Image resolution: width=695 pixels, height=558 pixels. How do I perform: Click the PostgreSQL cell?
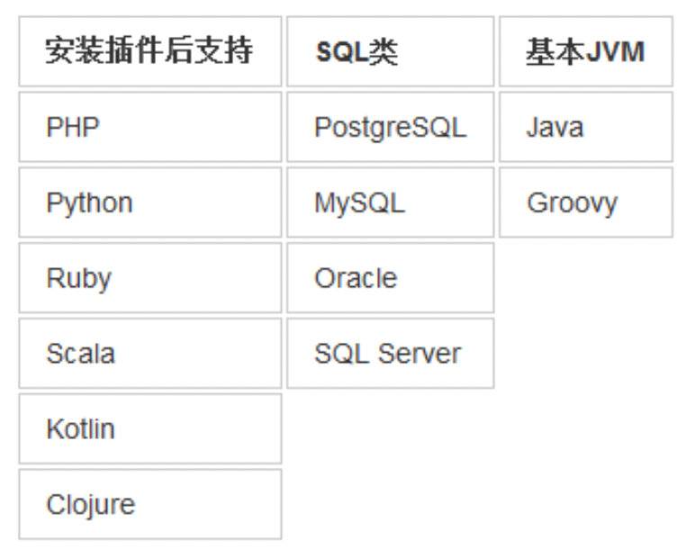(x=390, y=127)
